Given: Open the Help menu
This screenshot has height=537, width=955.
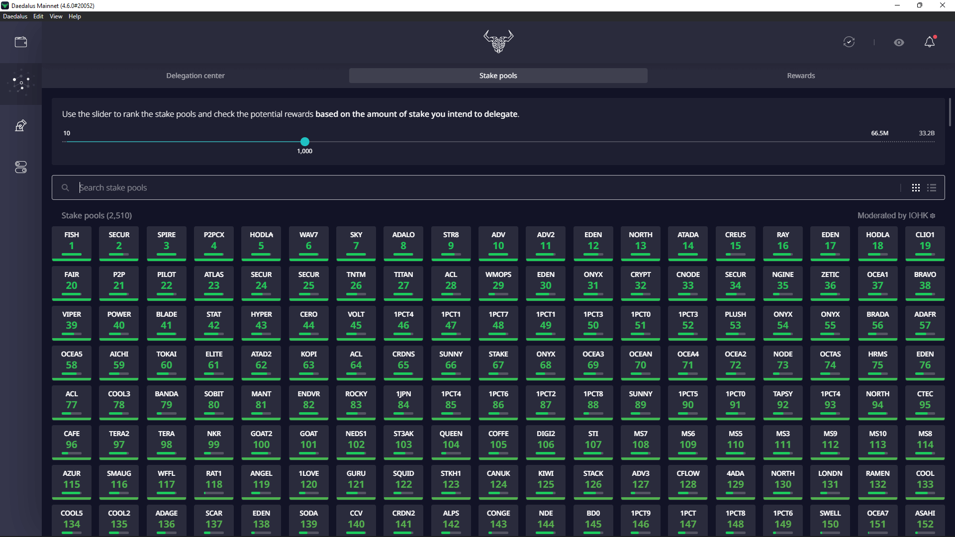Looking at the screenshot, I should [x=75, y=16].
